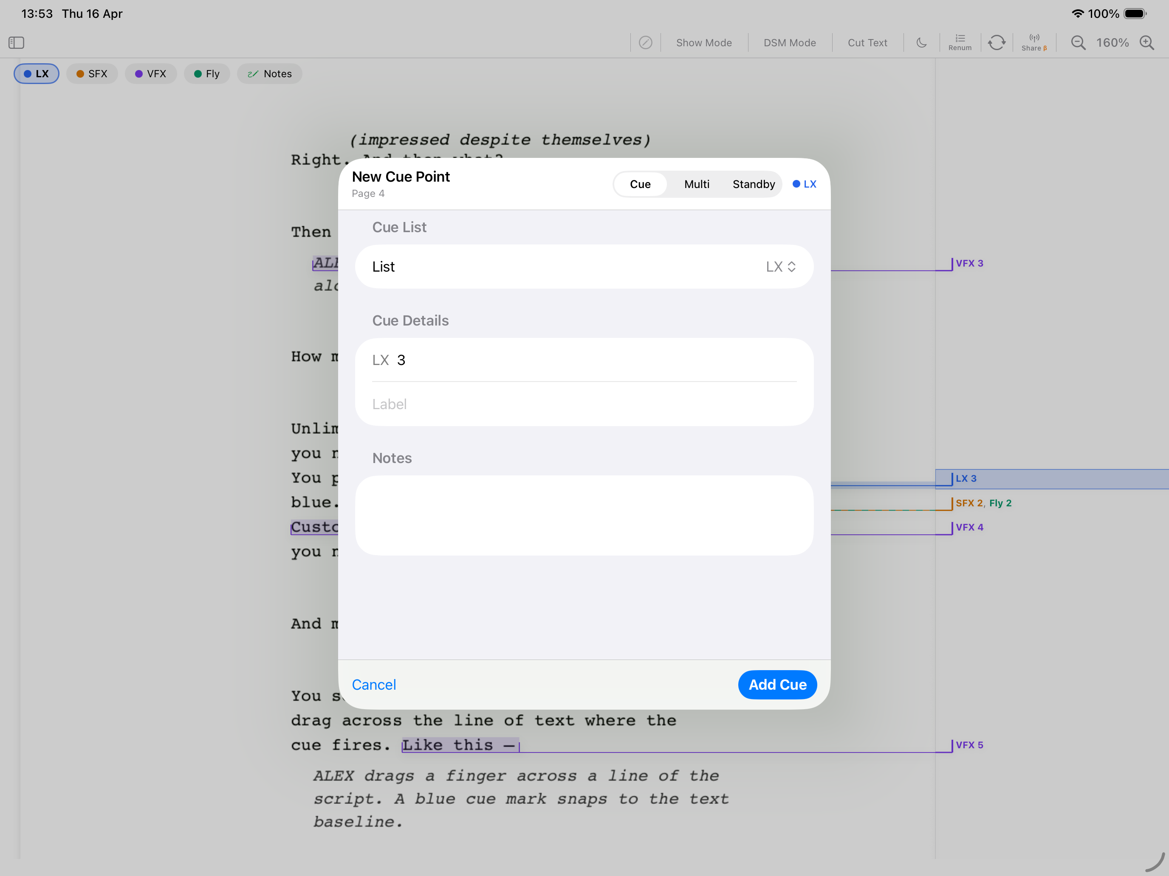Cancel the New Cue Point dialog
This screenshot has width=1169, height=876.
click(x=374, y=684)
